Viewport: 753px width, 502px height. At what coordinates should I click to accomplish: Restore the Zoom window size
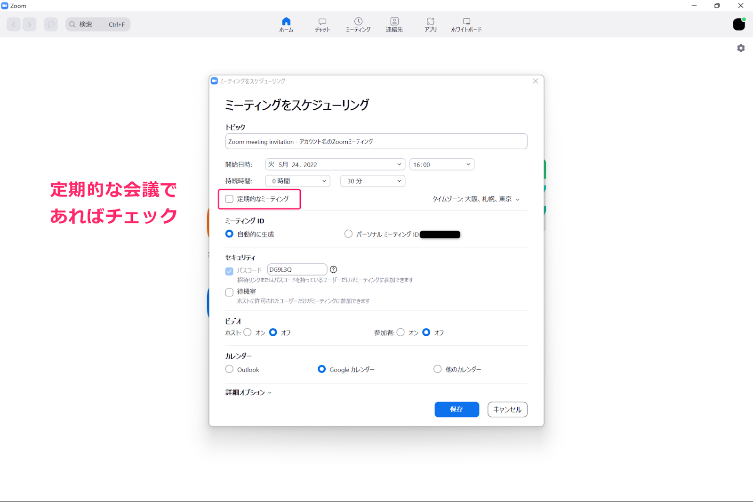tap(717, 6)
